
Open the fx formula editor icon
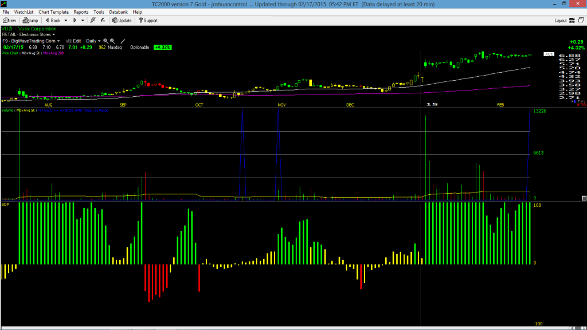pyautogui.click(x=103, y=20)
